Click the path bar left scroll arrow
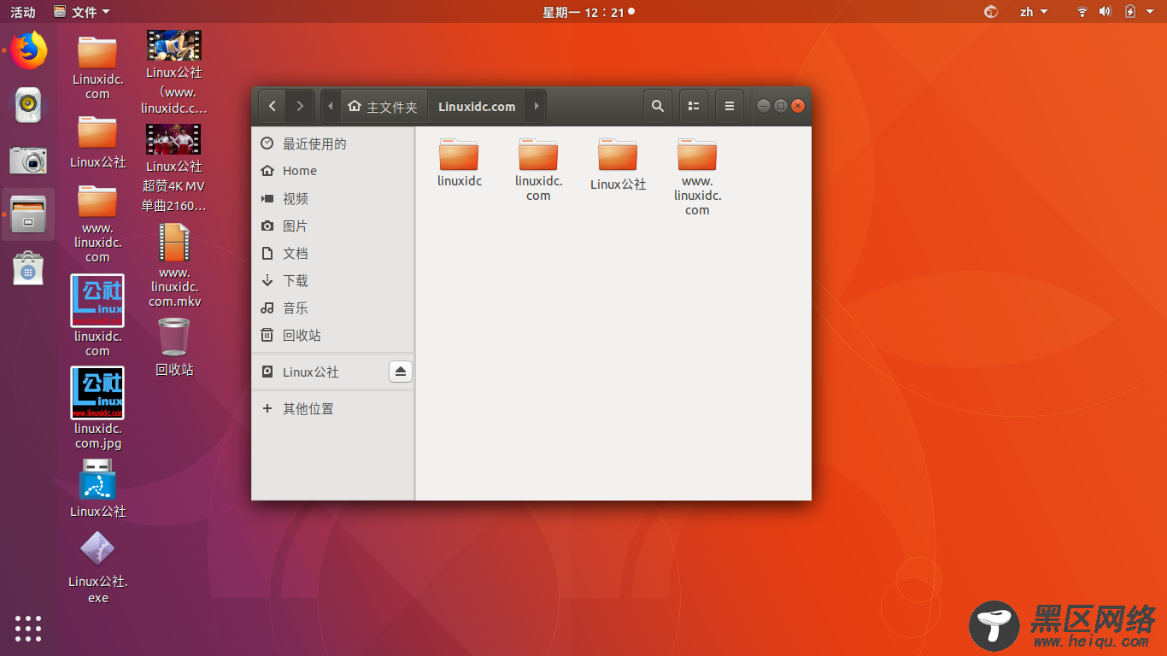This screenshot has height=656, width=1167. [x=331, y=107]
